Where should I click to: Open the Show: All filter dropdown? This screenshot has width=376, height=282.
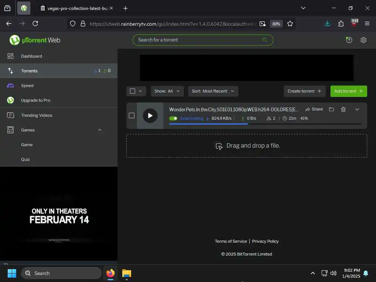(167, 91)
